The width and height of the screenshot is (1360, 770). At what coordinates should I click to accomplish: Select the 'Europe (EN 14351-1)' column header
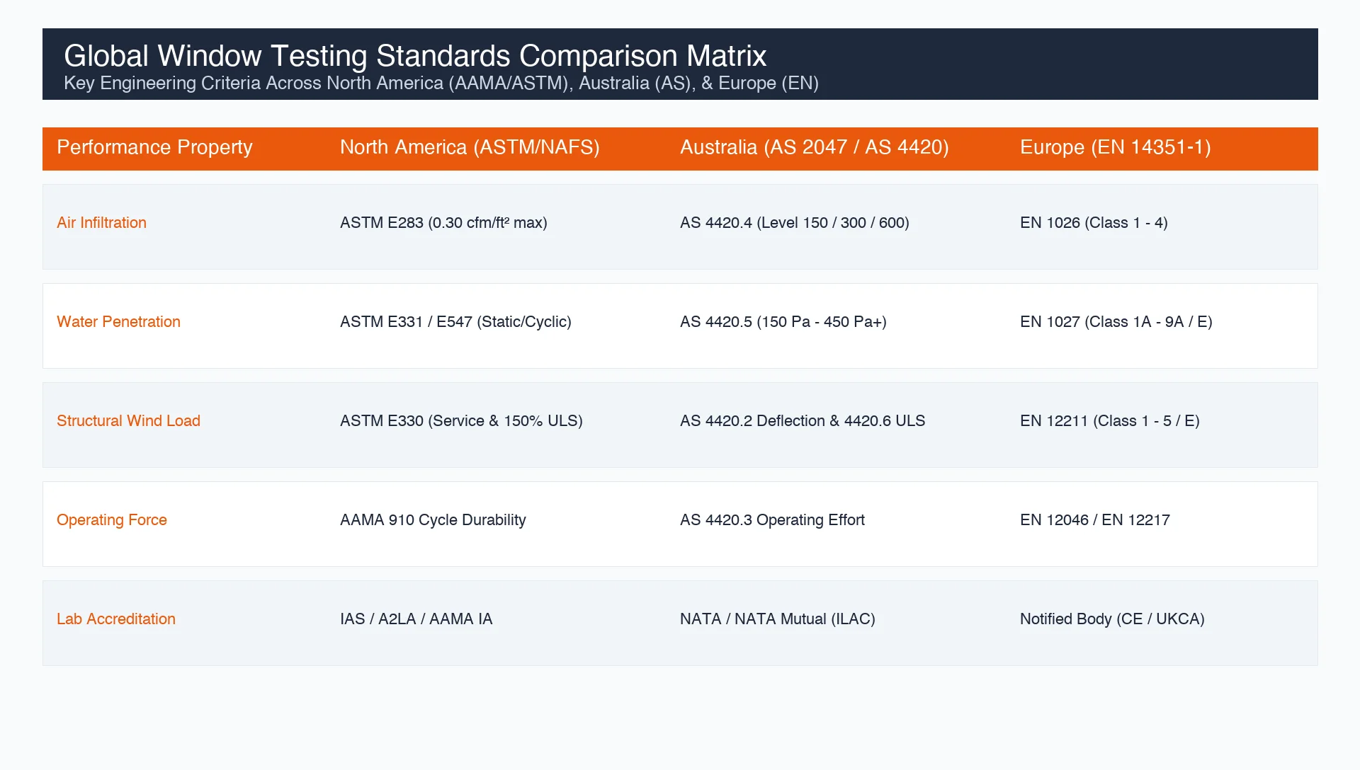coord(1116,147)
